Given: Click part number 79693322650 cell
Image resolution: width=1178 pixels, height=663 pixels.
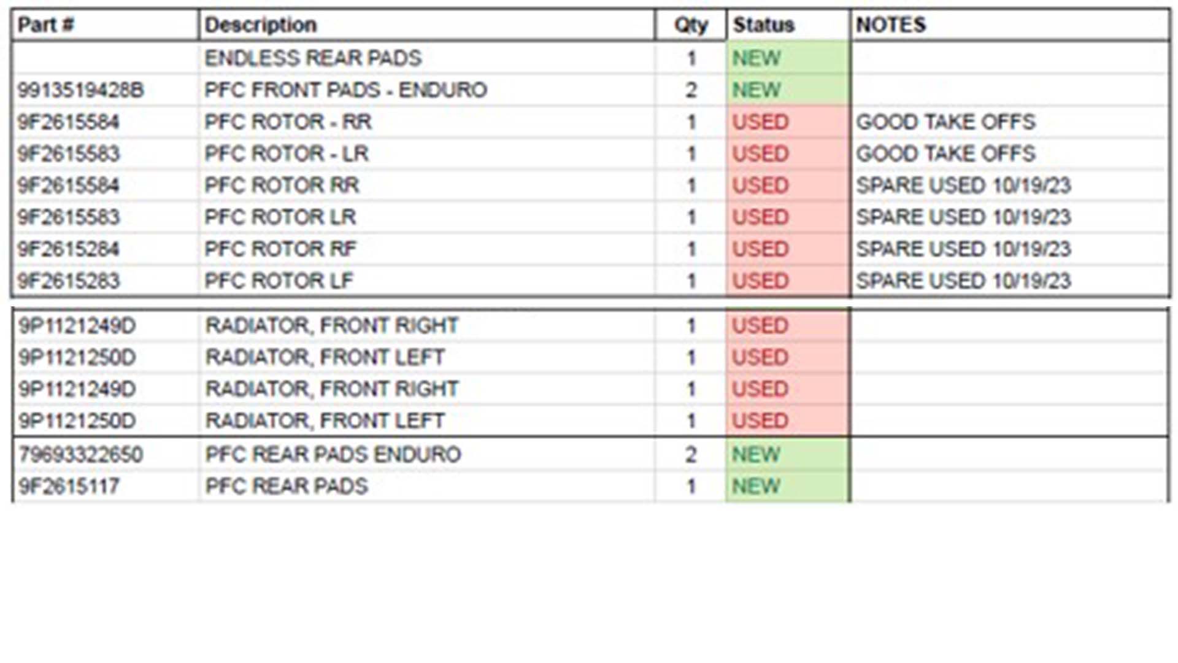Looking at the screenshot, I should [x=105, y=455].
